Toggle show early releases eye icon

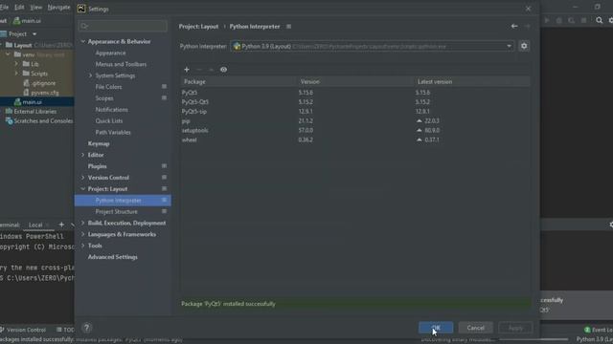(223, 70)
